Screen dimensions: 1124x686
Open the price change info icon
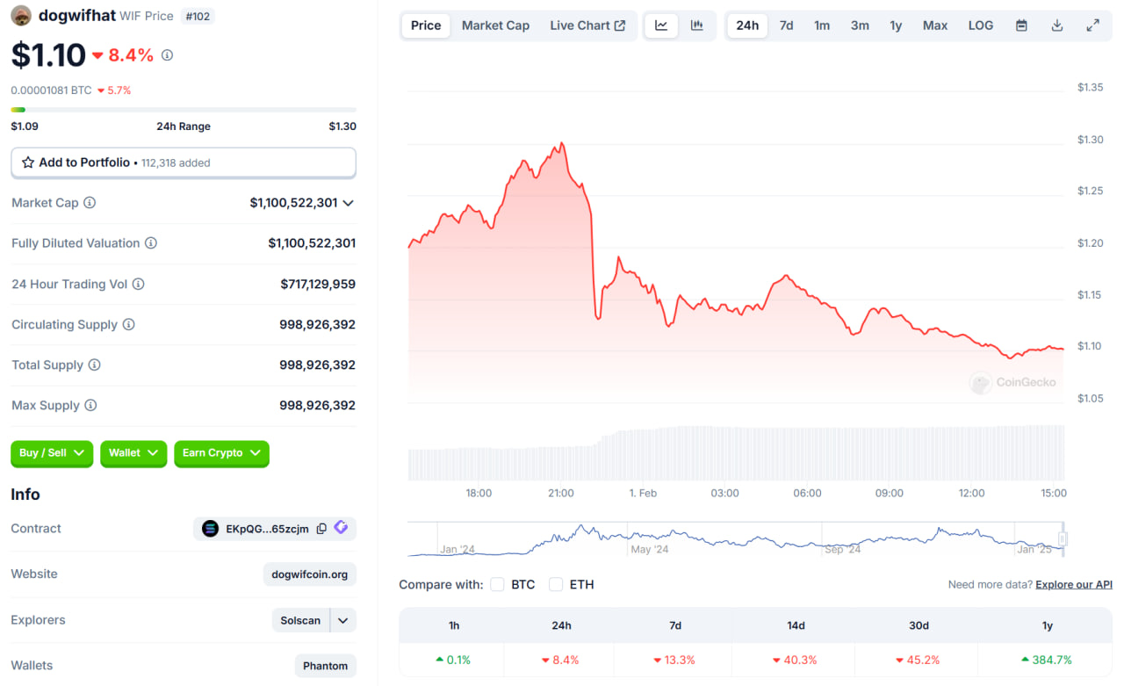click(x=167, y=55)
